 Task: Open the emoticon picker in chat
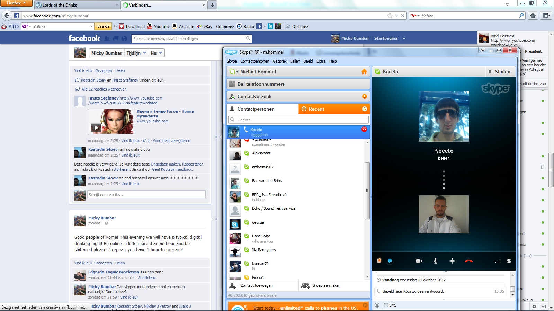[x=377, y=305]
